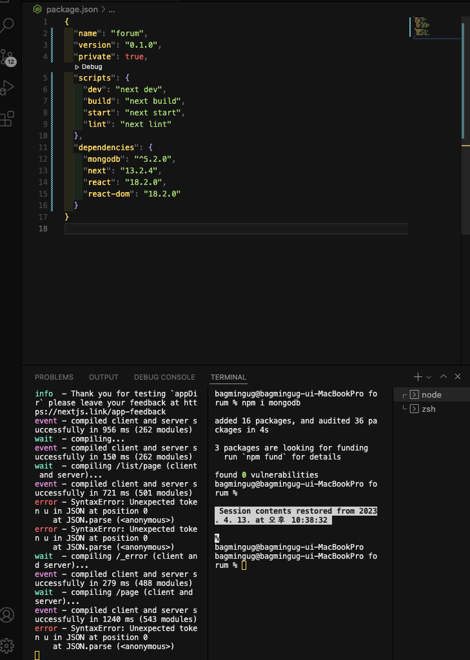The image size is (470, 660).
Task: Click the "mongodb" dependency line
Action: pos(129,159)
